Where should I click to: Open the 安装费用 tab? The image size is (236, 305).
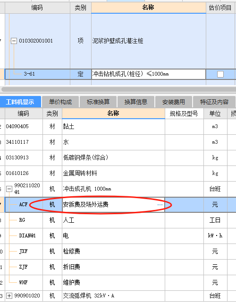[x=174, y=102]
